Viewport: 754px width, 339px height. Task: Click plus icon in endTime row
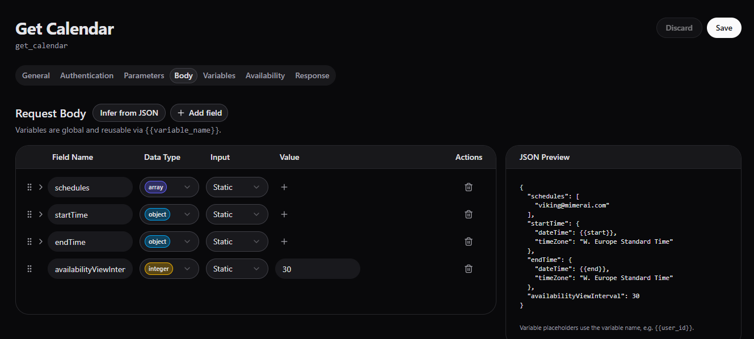pyautogui.click(x=284, y=241)
